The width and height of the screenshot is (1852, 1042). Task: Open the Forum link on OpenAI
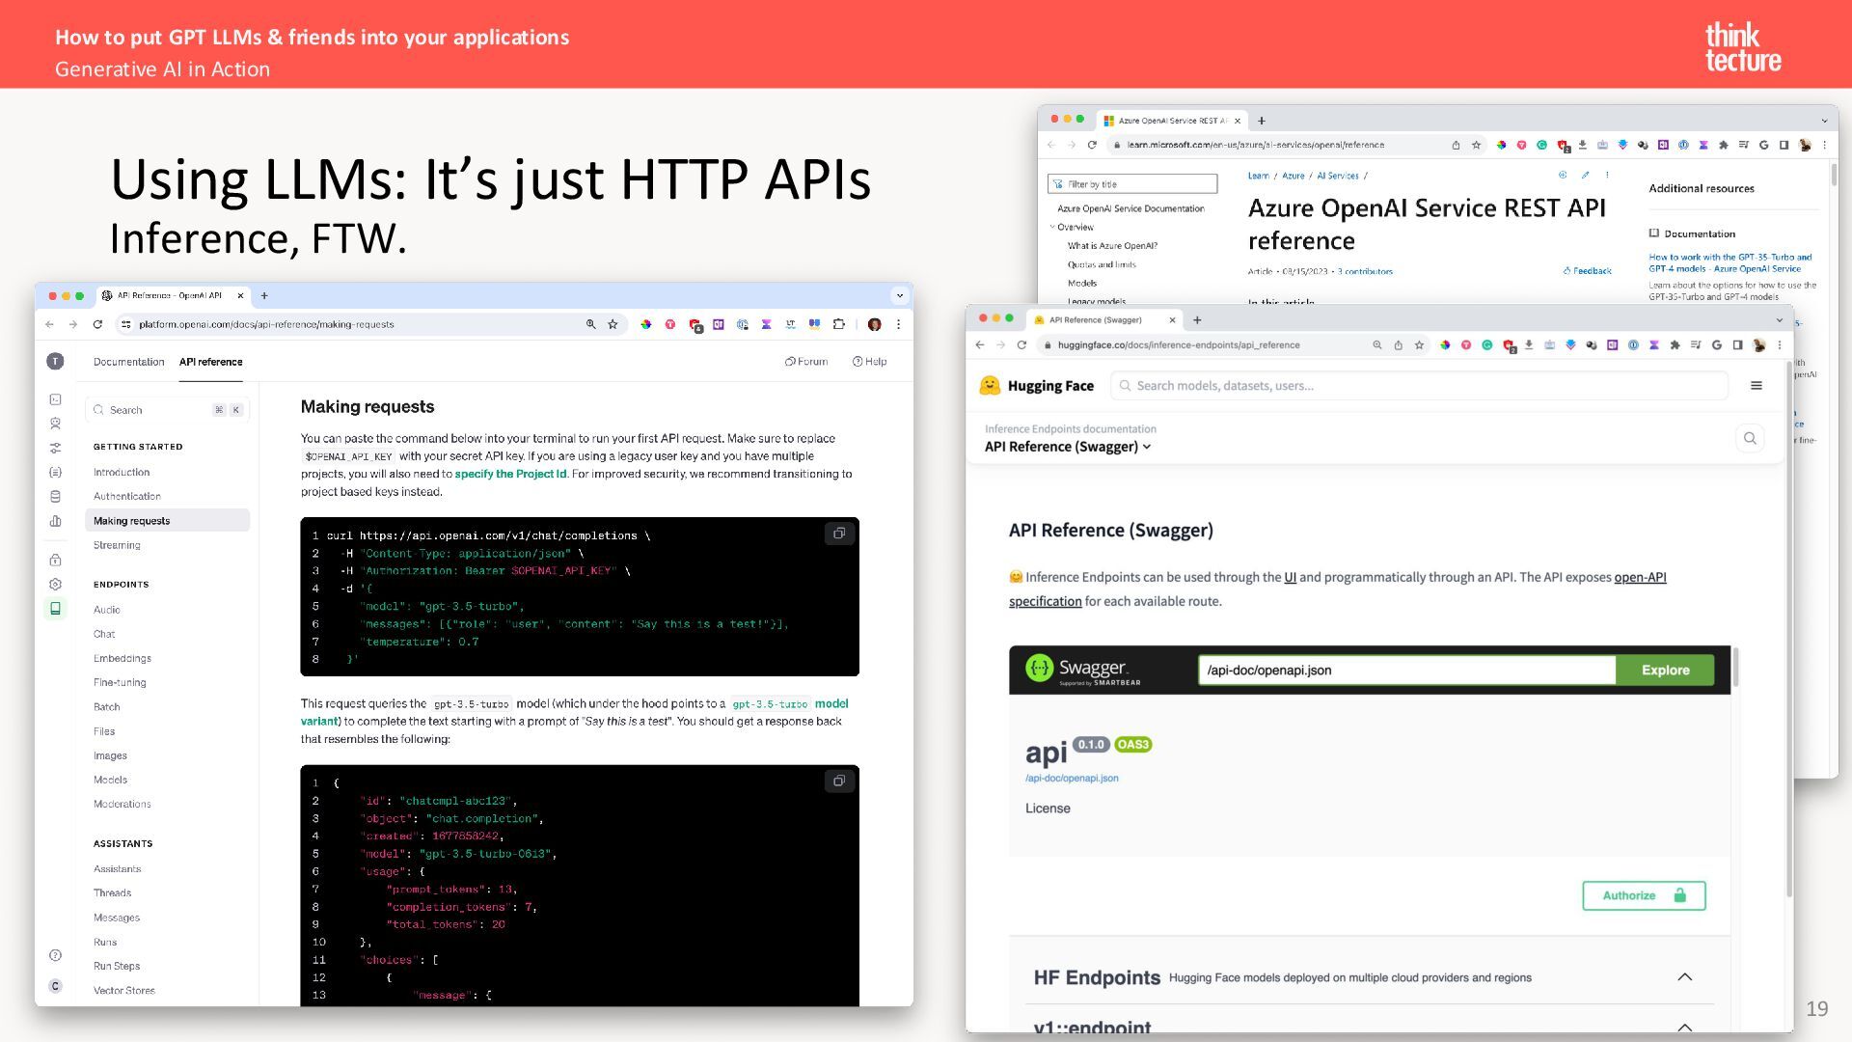tap(806, 362)
